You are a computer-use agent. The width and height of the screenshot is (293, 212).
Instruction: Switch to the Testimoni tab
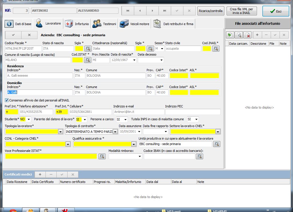[x=104, y=24]
